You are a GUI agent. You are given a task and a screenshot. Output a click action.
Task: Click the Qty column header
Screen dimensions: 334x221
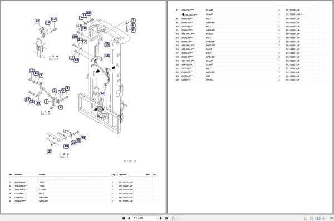tap(114, 175)
